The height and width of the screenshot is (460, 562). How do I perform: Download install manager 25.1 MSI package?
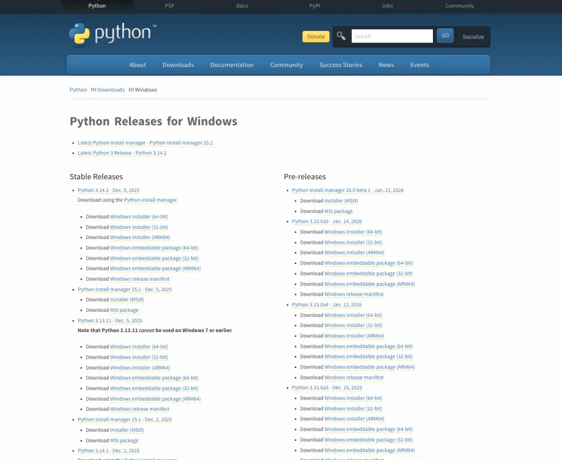pyautogui.click(x=124, y=441)
